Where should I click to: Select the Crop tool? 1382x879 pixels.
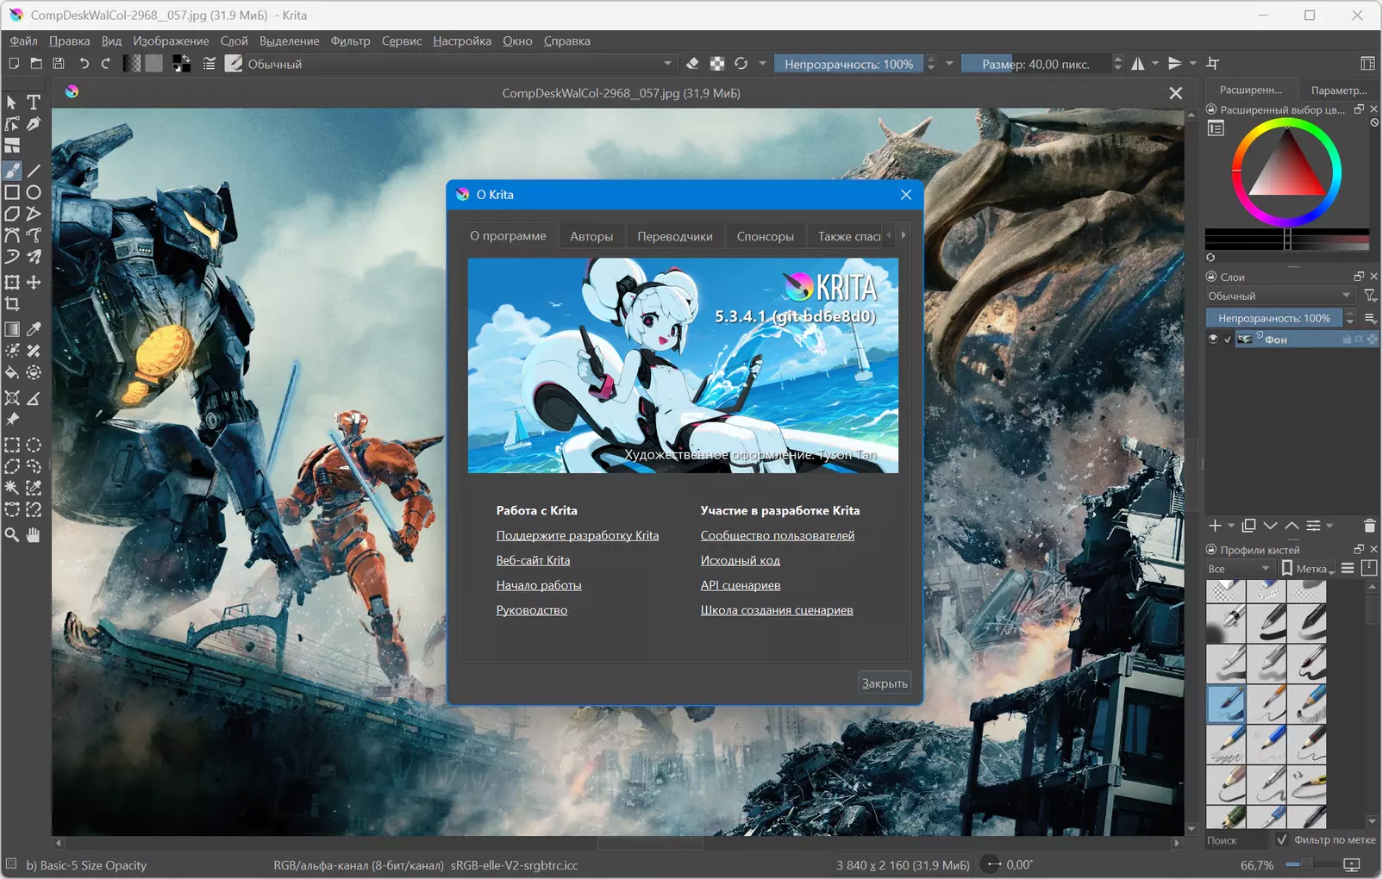(12, 303)
